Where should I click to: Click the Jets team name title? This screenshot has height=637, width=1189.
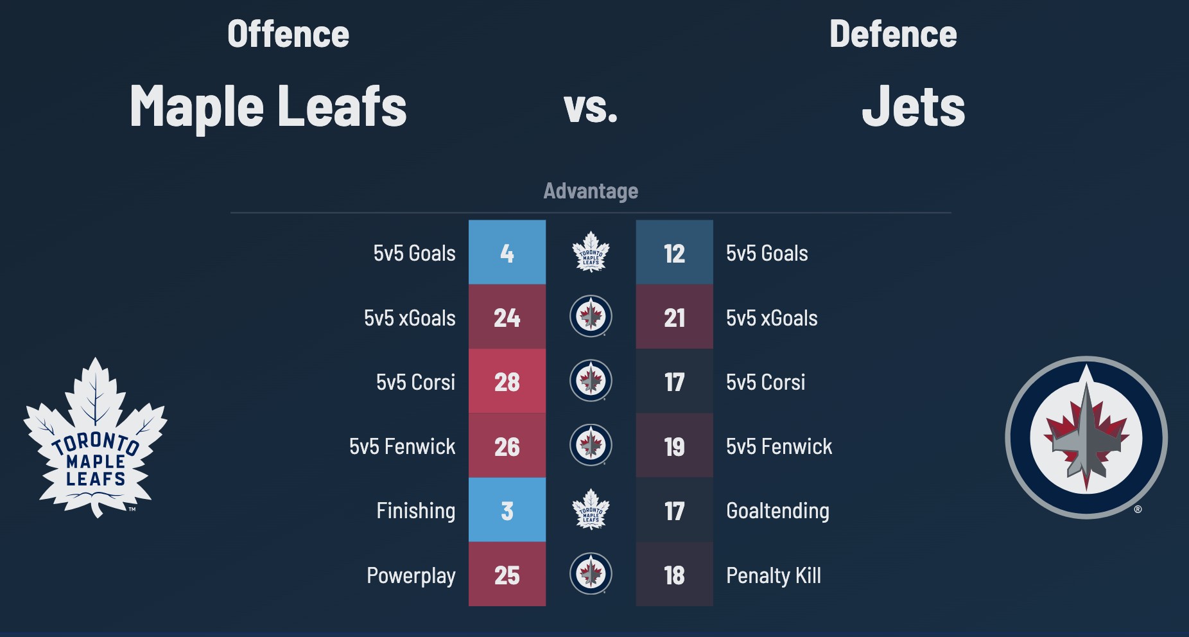(913, 107)
